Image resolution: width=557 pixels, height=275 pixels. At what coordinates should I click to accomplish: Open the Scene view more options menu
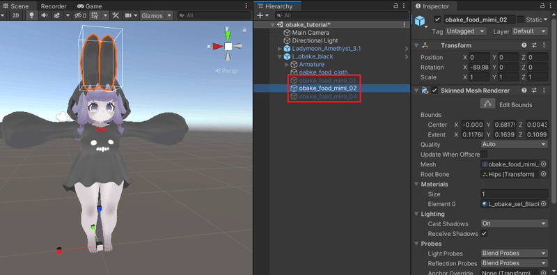246,6
